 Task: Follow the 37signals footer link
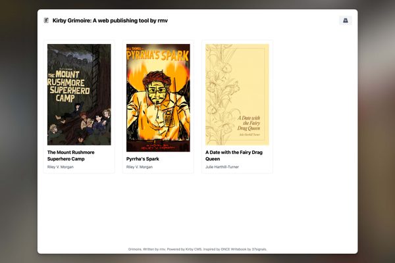pos(259,249)
